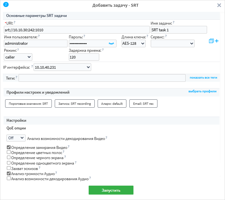Click the copy-and-add task icon
The height and width of the screenshot is (200, 225).
(213, 41)
